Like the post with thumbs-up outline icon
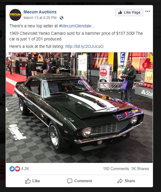The width and height of the screenshot is (161, 192). click(28, 181)
